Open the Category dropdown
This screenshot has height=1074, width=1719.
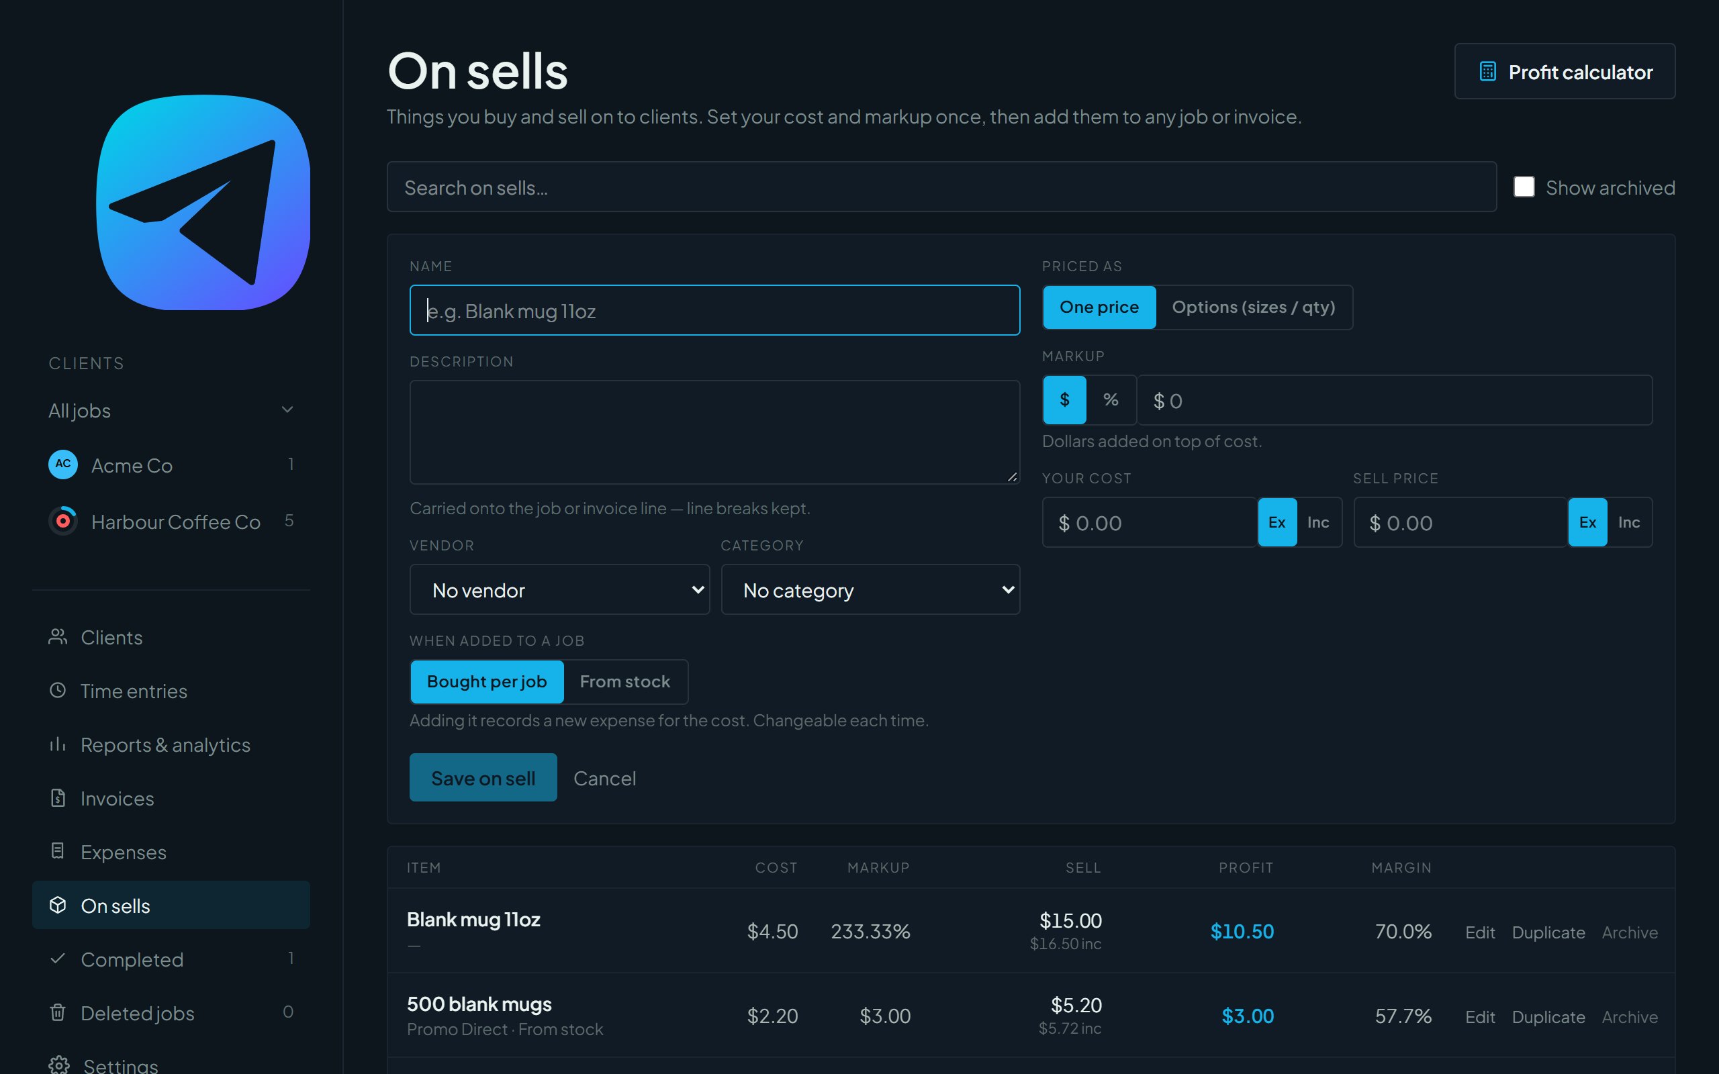point(871,589)
